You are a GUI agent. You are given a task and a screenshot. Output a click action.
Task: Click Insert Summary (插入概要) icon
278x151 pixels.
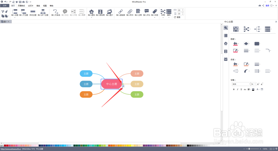tap(81, 11)
